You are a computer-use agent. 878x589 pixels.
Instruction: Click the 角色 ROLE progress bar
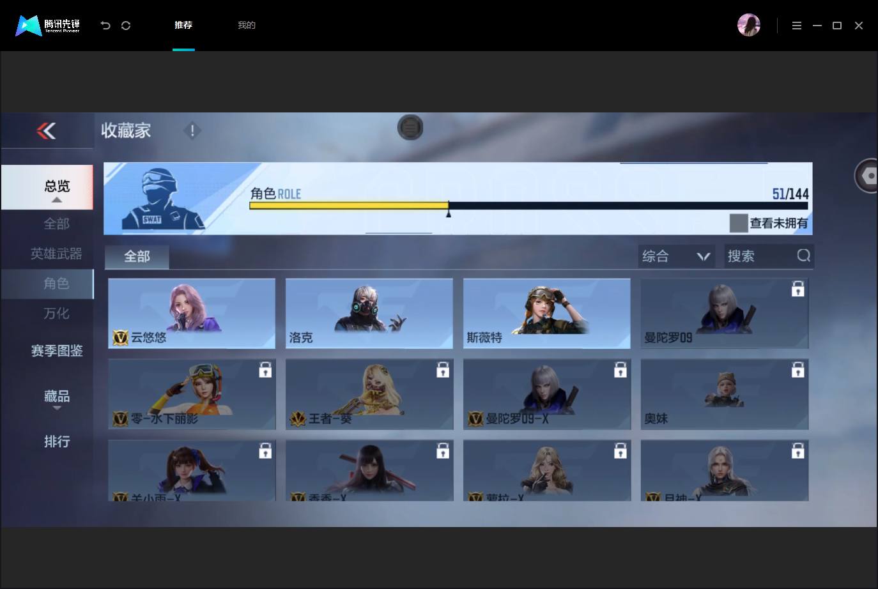[528, 206]
